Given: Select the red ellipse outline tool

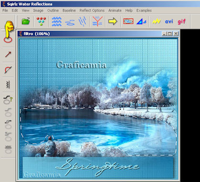Looking at the screenshot, I should pos(8,40).
